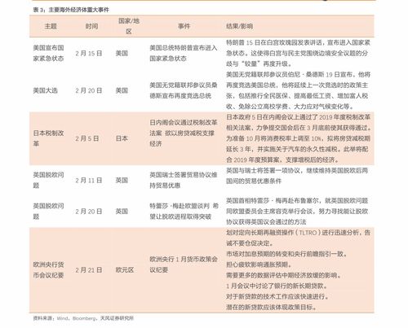Click result text starting 美国无党籍联邦参议员伯尼·桑德斯19日

point(298,90)
